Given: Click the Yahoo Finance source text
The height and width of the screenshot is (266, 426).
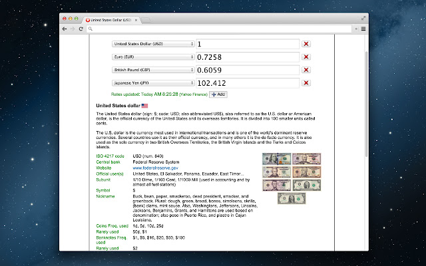Looking at the screenshot, I should [193, 94].
